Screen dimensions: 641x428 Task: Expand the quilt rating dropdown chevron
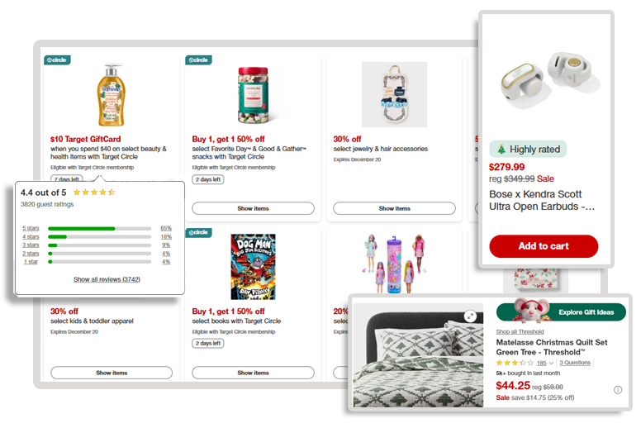[x=551, y=363]
